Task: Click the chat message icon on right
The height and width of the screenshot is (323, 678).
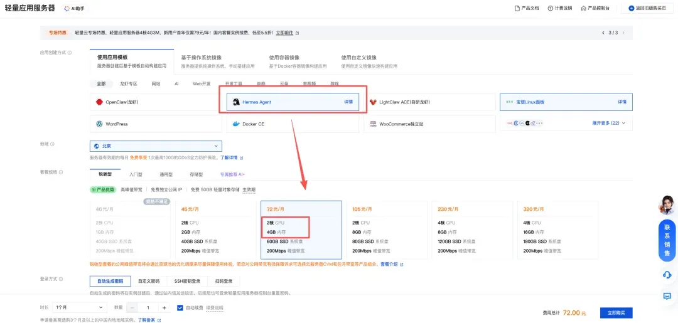Action: (667, 295)
